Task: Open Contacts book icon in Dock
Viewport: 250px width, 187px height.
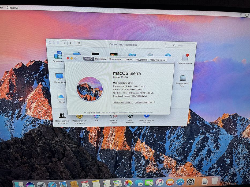Action: coord(74,184)
